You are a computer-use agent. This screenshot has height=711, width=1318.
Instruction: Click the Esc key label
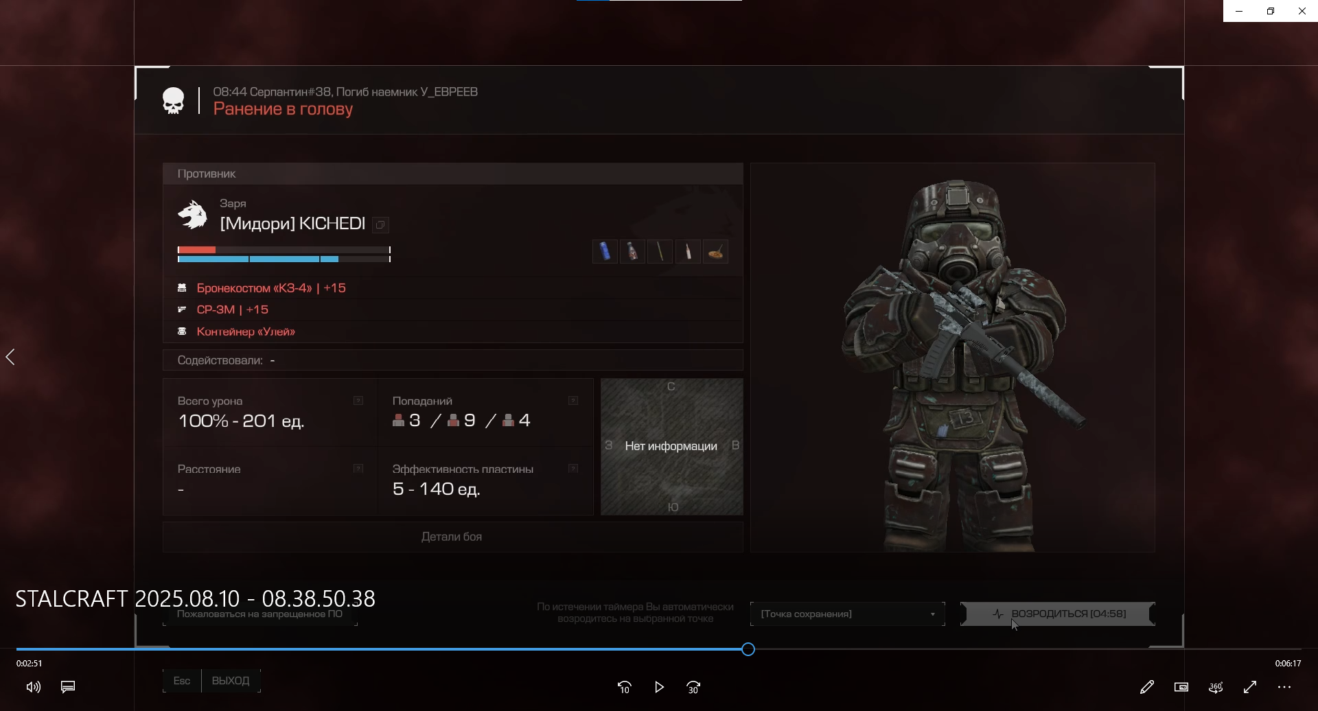point(182,681)
